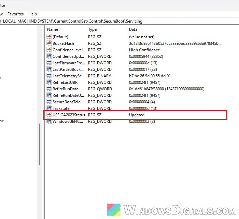
Task: Click the LastParsedBuck... DWORD icon
Action: point(49,69)
